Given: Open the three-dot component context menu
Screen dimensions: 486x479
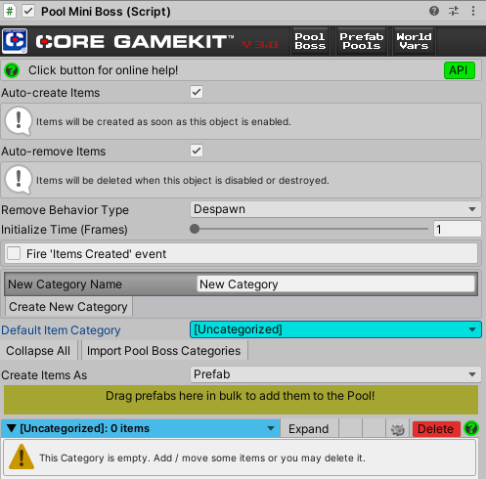Looking at the screenshot, I should 473,11.
